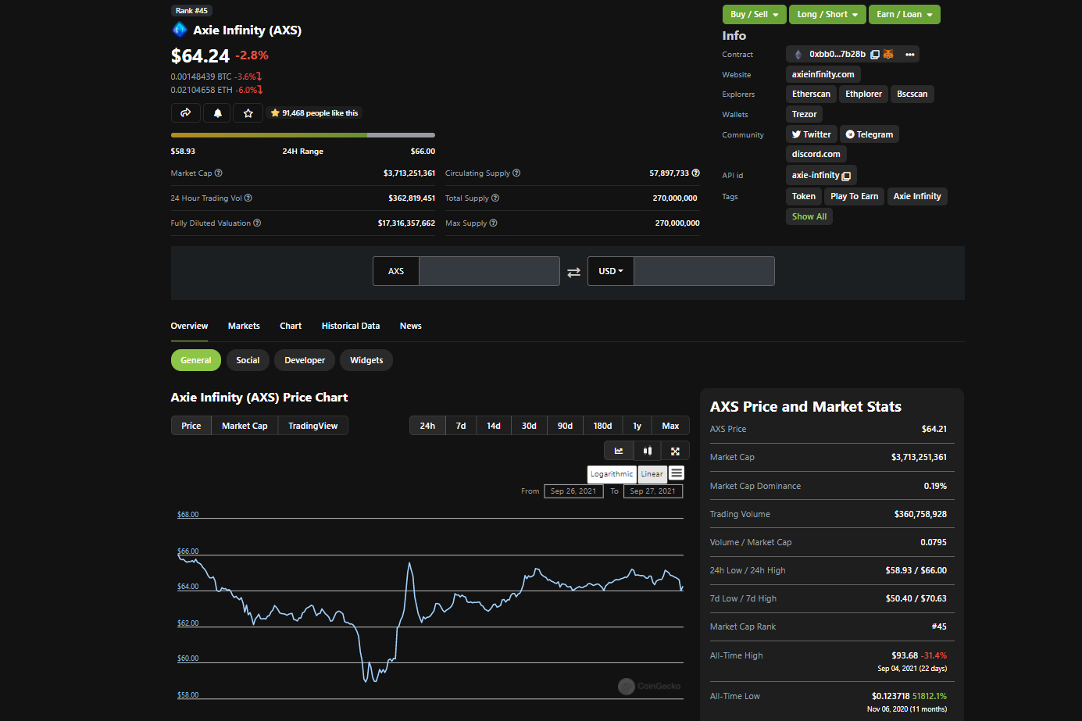
Task: Copy the contract address 0xbb0...7b28b
Action: click(875, 55)
